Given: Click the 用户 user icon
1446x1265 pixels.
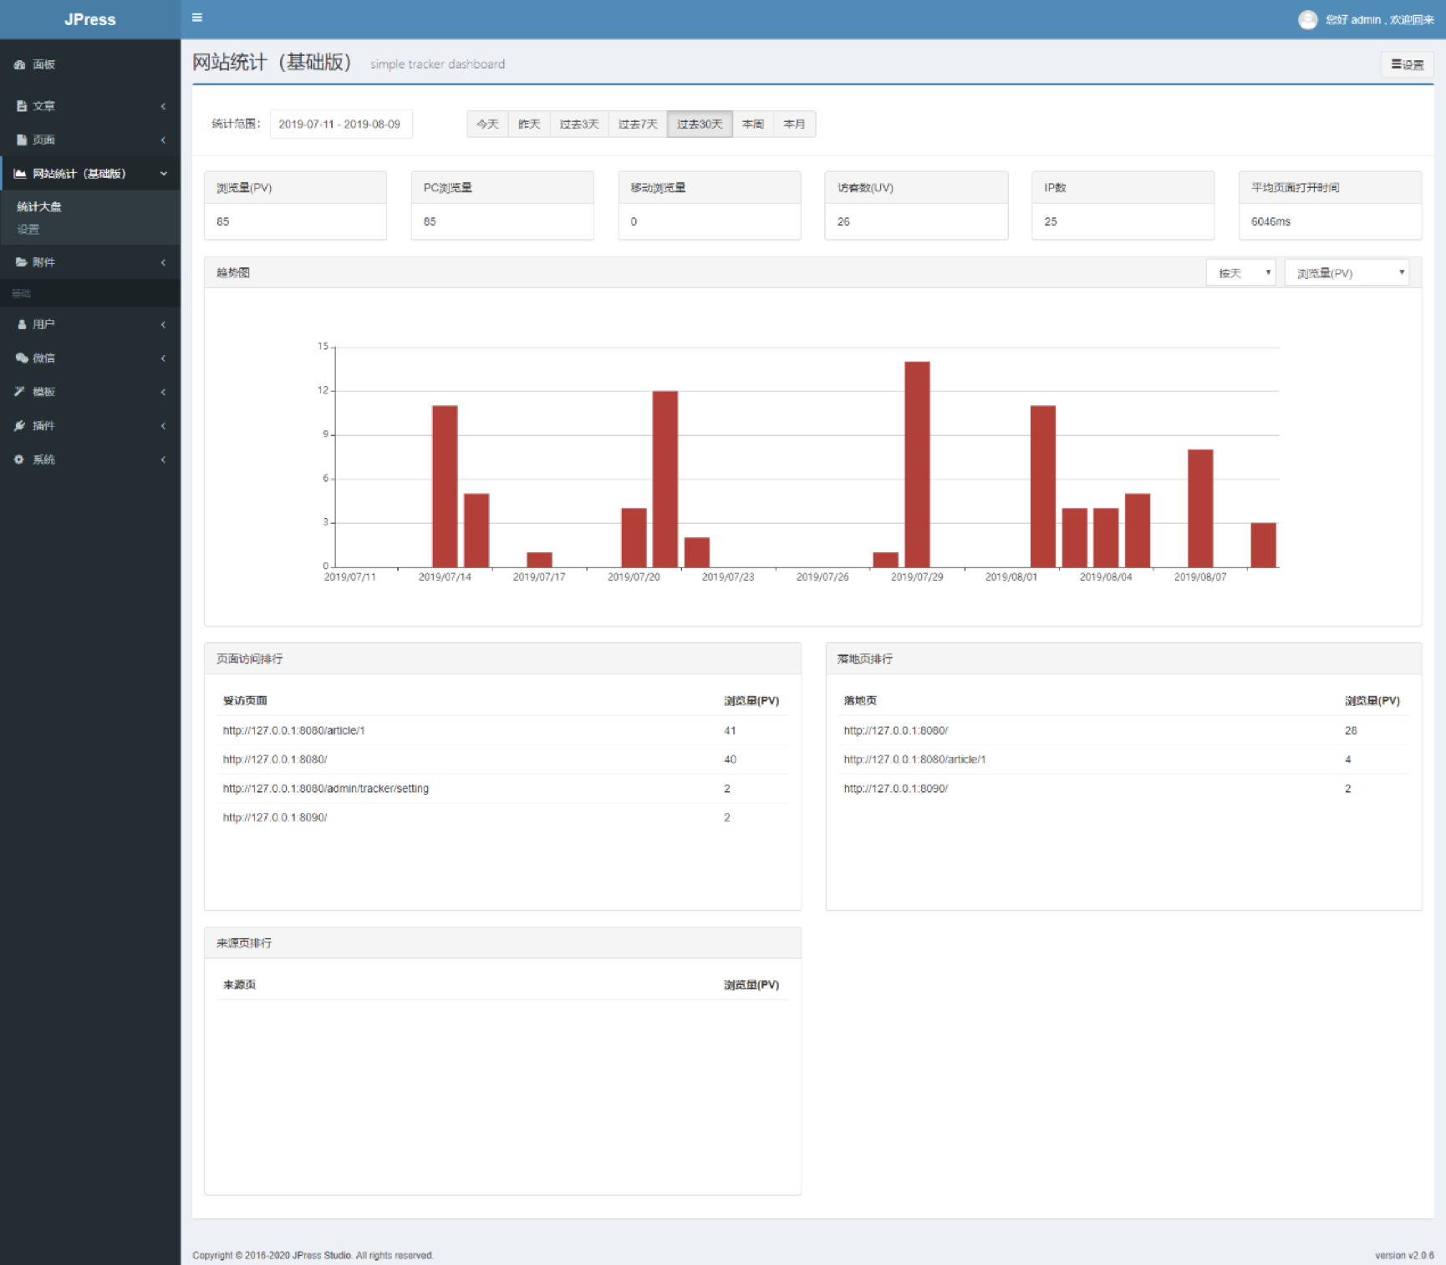Looking at the screenshot, I should click(x=22, y=324).
